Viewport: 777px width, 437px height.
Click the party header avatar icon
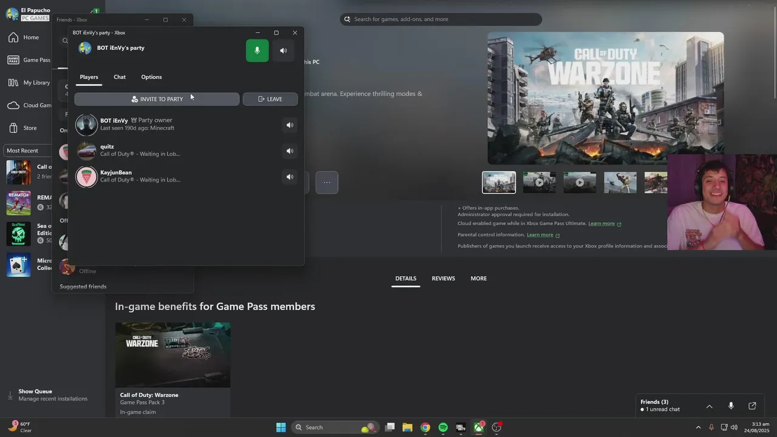pos(85,48)
